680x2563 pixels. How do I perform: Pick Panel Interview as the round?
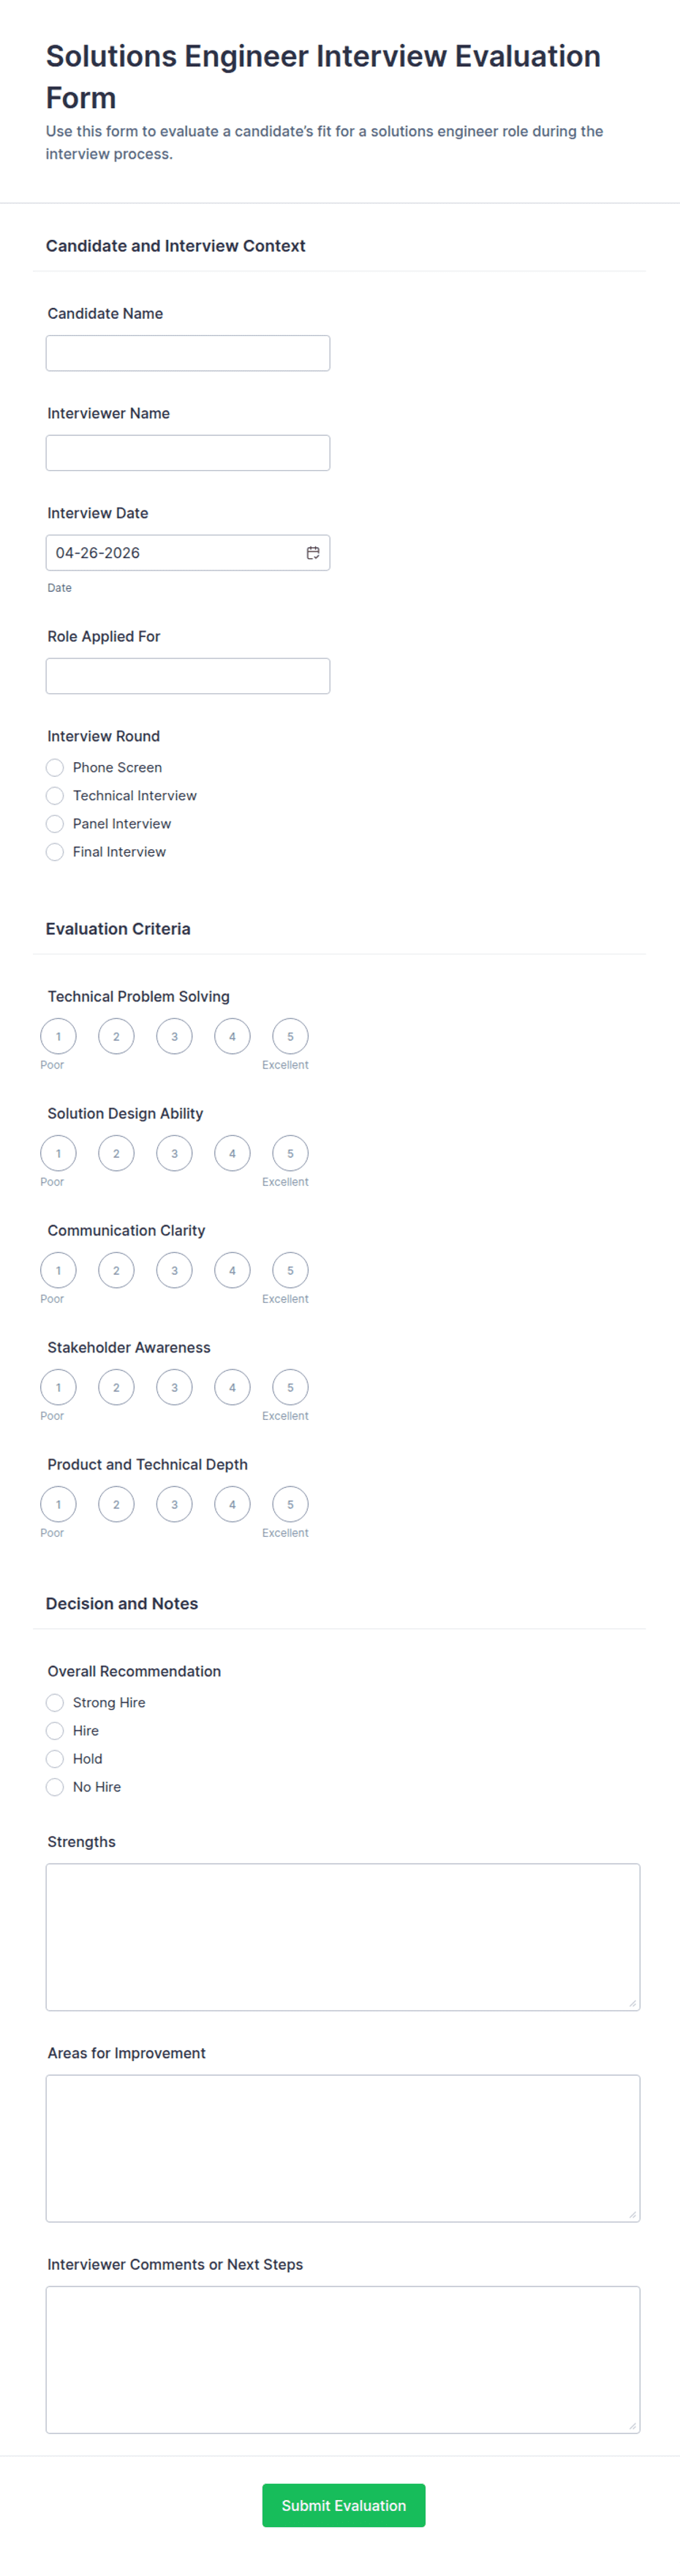pos(56,824)
